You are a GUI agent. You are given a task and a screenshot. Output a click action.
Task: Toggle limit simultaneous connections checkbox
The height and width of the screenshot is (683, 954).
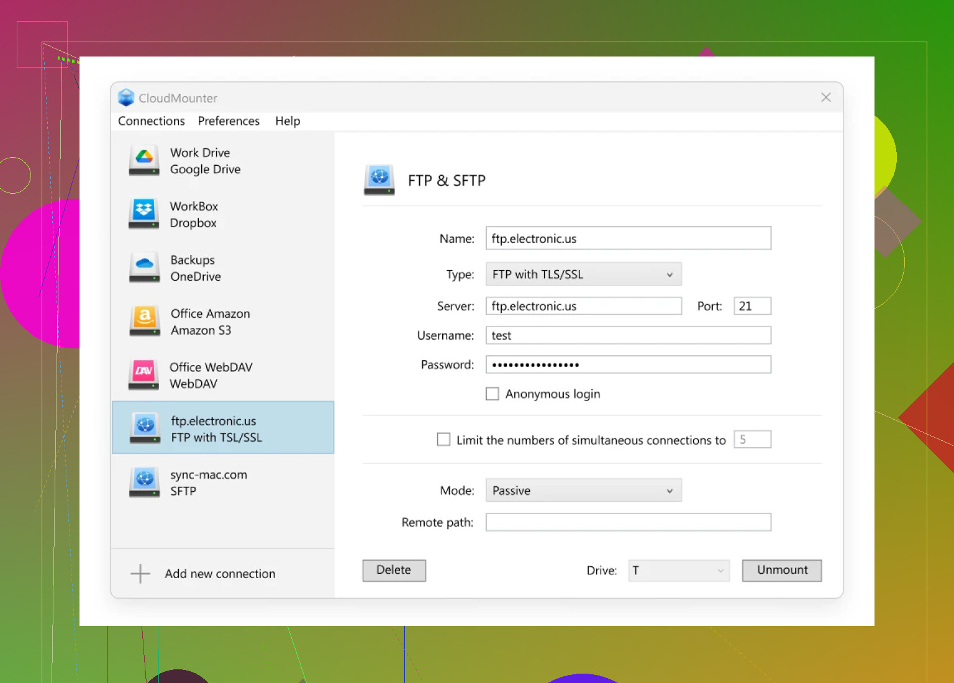pos(443,440)
